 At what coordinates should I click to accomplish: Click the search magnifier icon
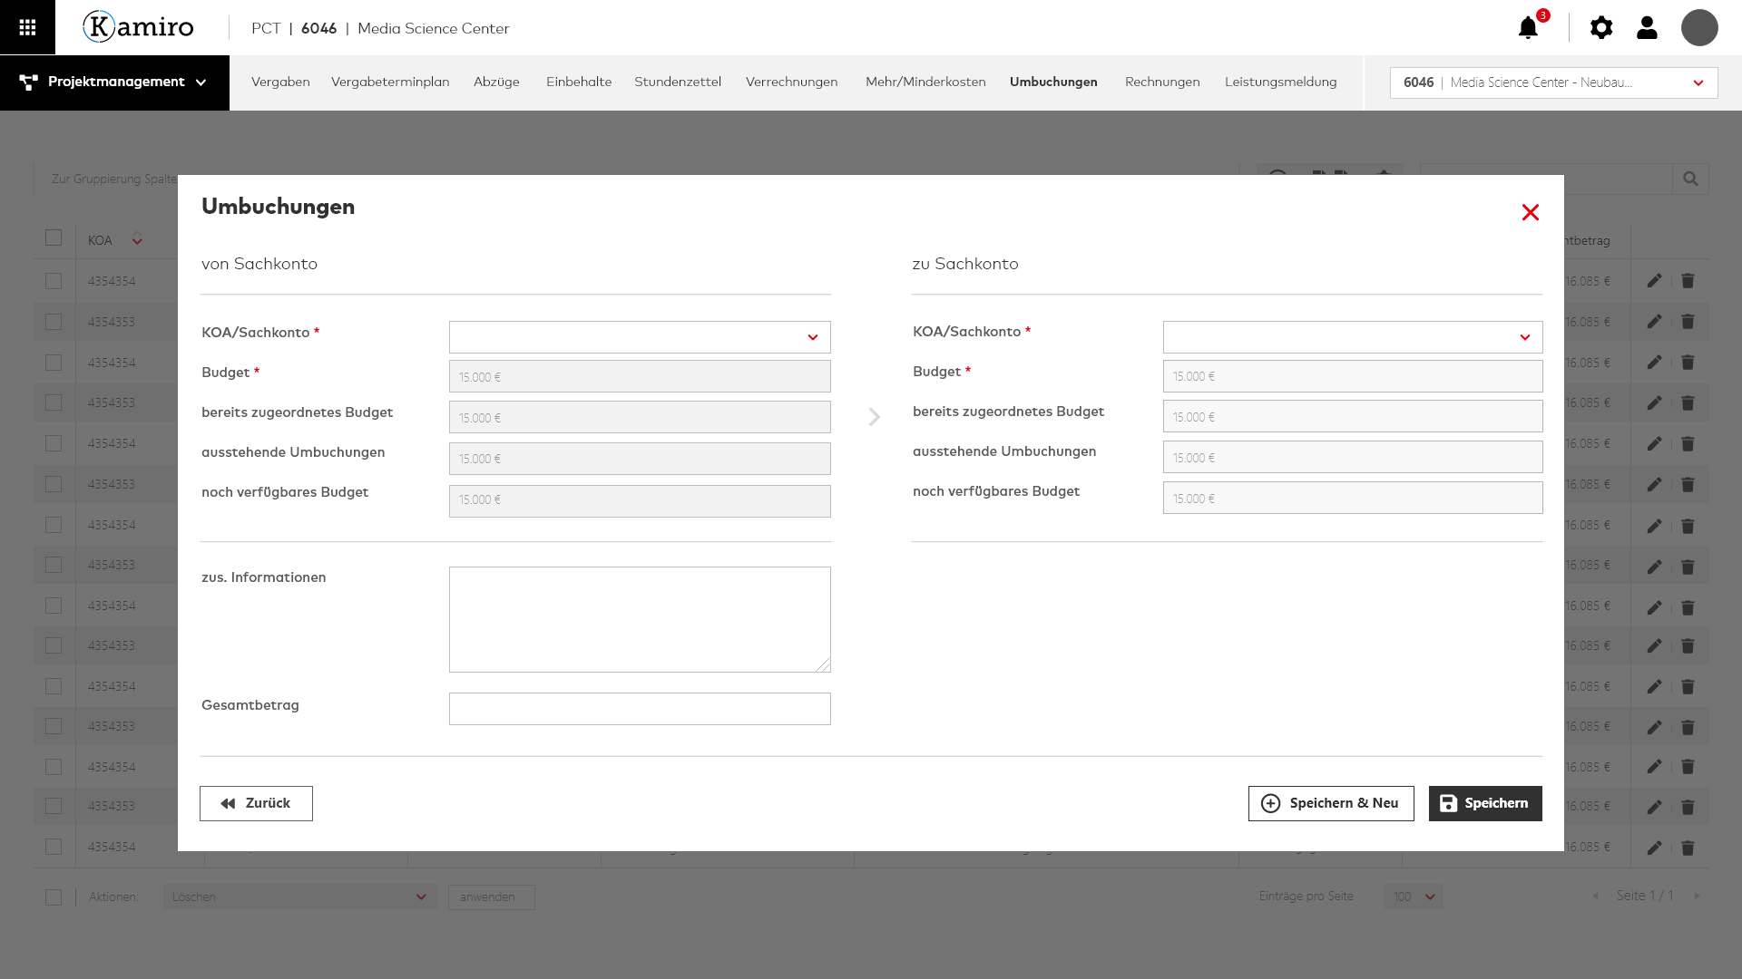[x=1690, y=179]
